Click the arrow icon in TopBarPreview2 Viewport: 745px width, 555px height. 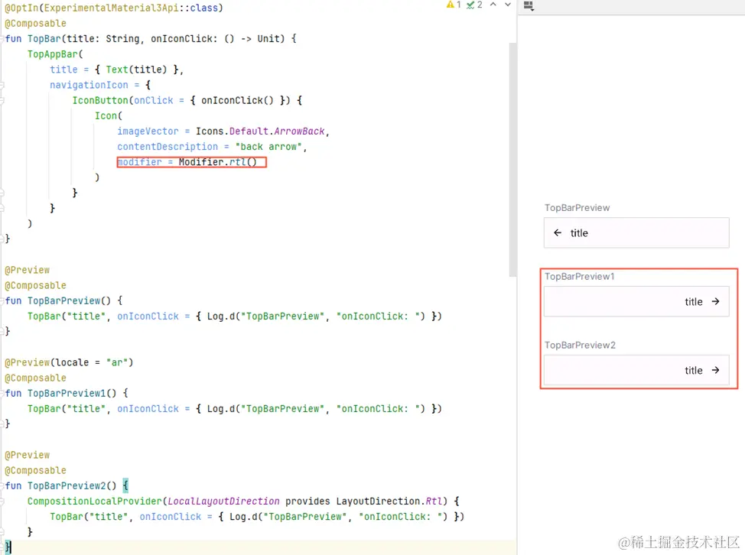pyautogui.click(x=715, y=370)
